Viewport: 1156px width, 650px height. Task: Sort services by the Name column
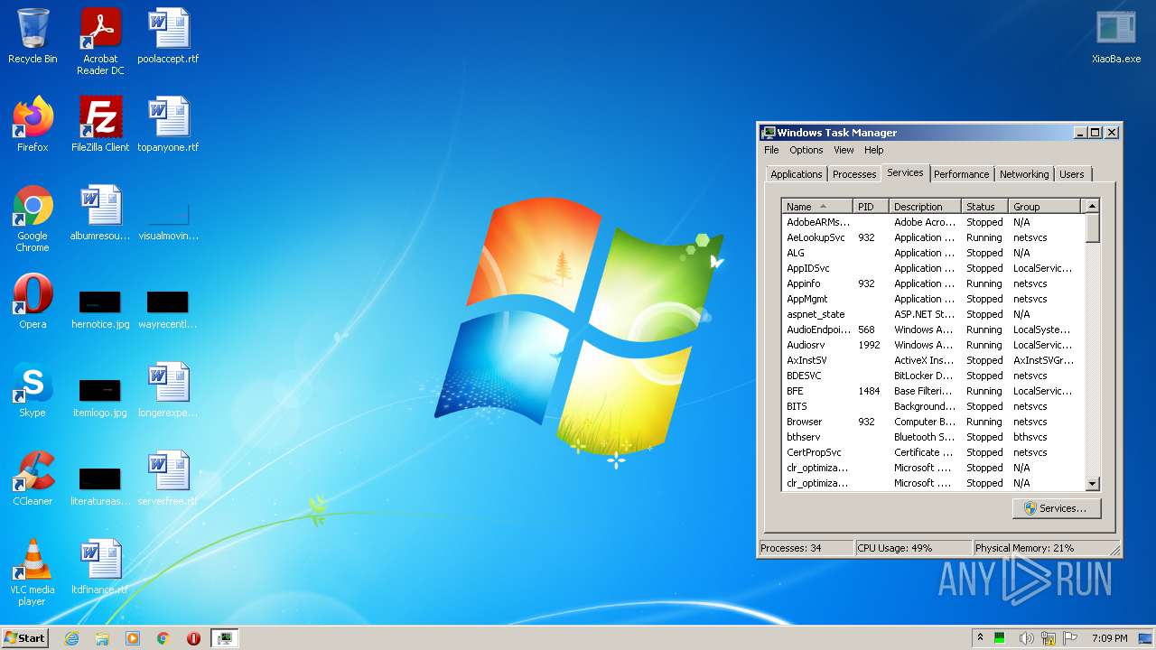click(x=817, y=207)
